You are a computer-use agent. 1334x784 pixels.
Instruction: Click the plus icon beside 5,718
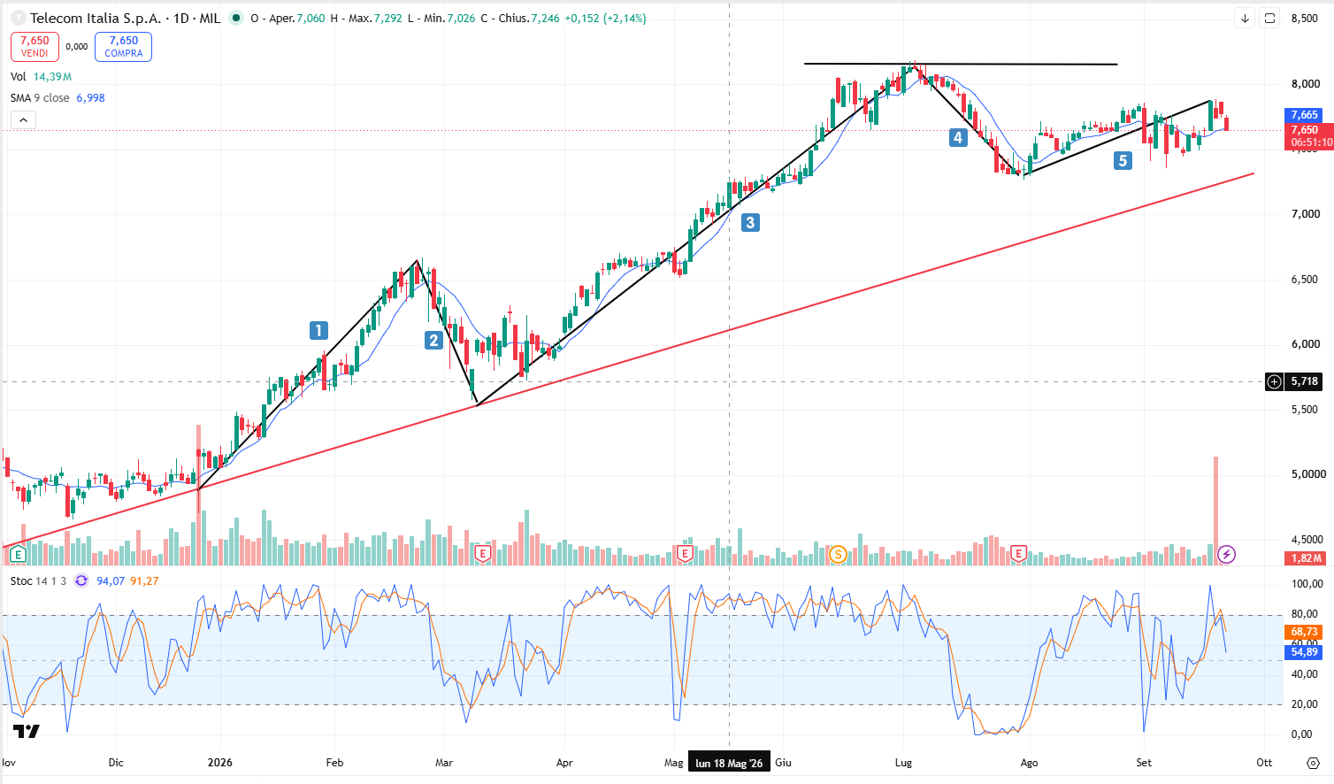tap(1274, 381)
